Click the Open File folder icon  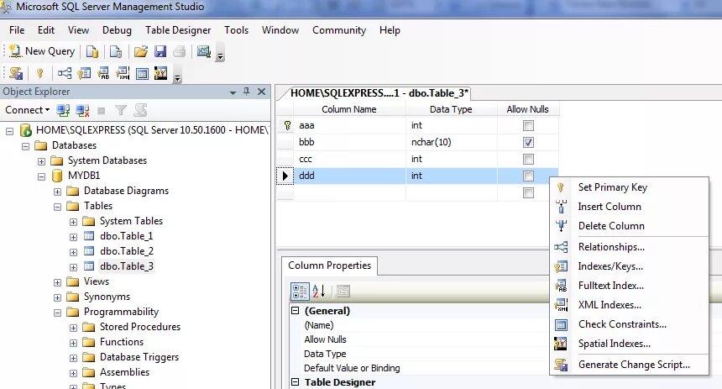(141, 51)
